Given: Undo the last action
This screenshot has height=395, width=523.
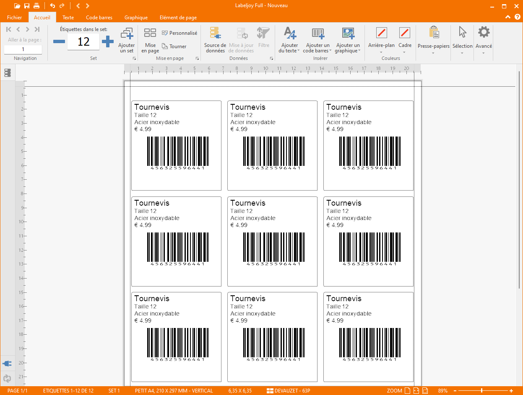Looking at the screenshot, I should click(x=52, y=6).
